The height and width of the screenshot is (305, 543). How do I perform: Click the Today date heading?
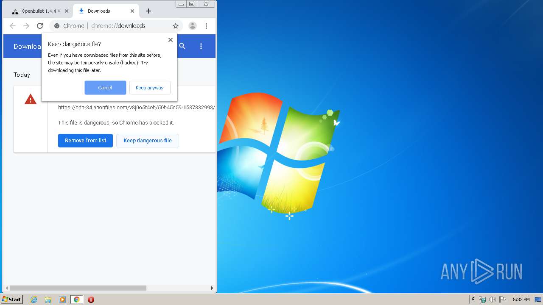pos(22,75)
